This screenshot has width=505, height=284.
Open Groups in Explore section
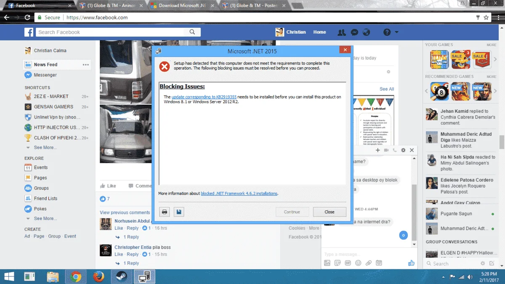[41, 188]
